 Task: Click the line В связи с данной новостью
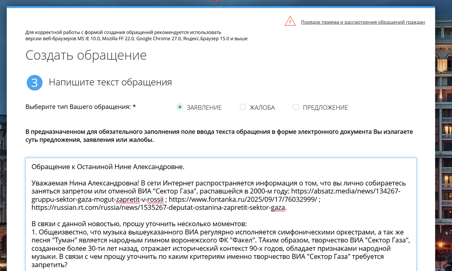(139, 224)
